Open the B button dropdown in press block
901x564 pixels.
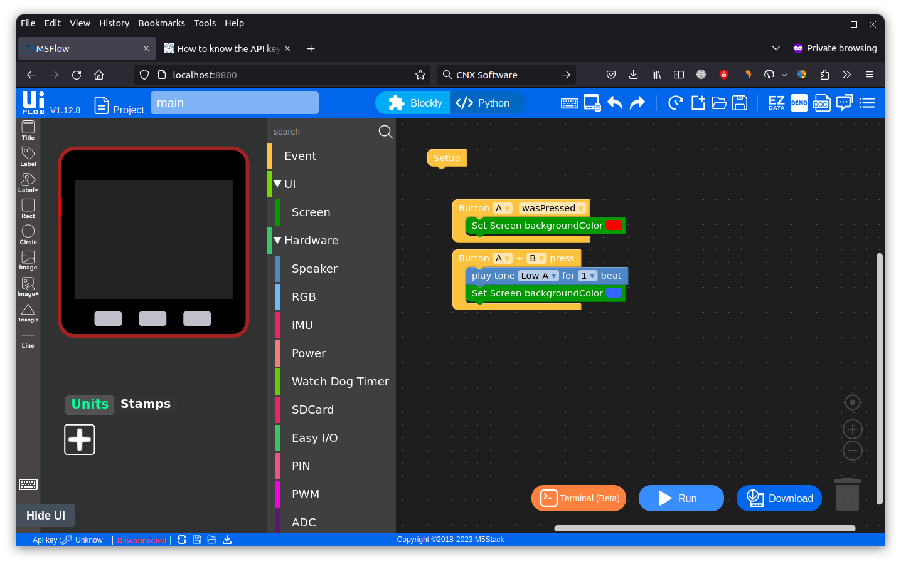click(x=536, y=258)
